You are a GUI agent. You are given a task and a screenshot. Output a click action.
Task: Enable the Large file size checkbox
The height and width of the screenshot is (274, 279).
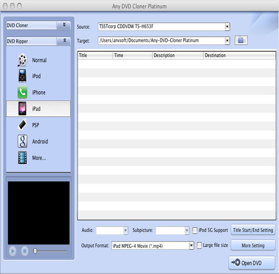click(199, 246)
